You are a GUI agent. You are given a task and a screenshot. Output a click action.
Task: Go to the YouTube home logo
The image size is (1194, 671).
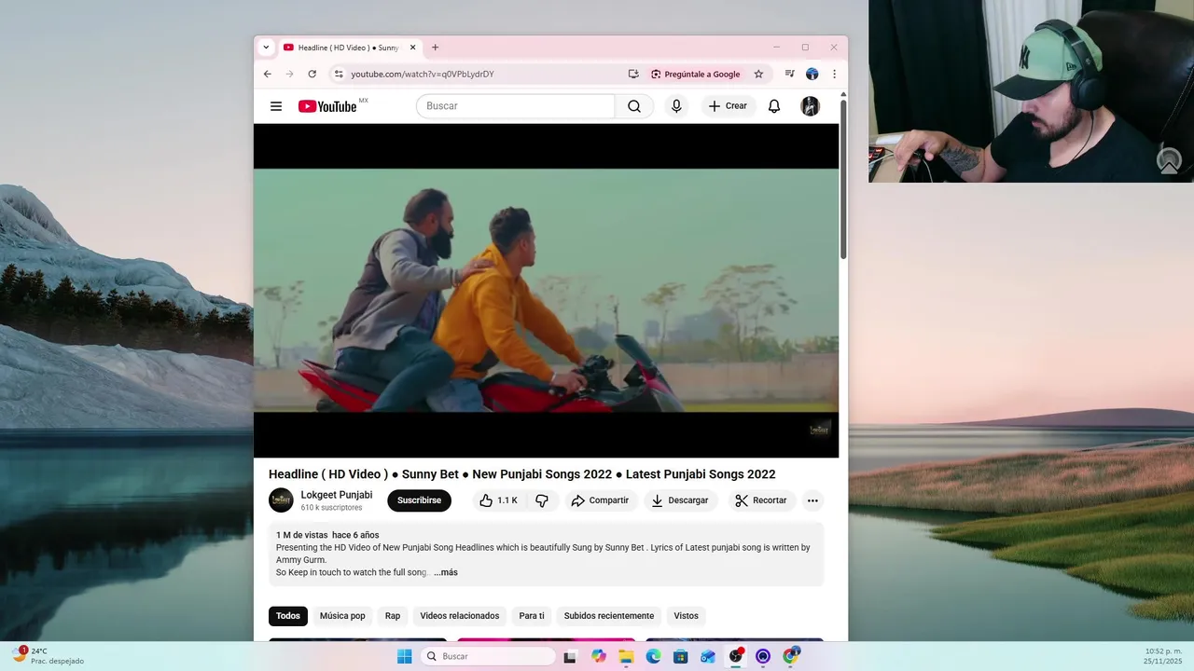pyautogui.click(x=328, y=106)
